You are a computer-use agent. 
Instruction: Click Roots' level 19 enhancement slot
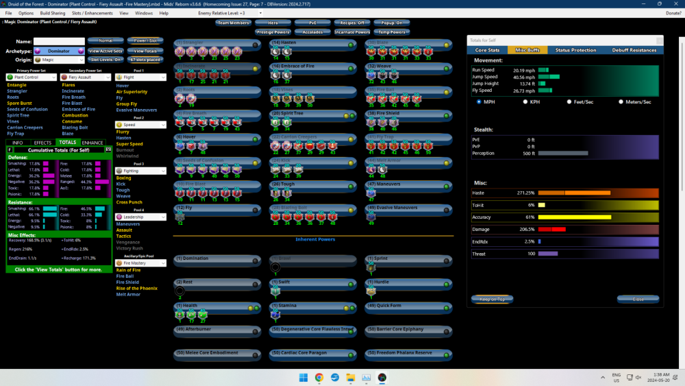pyautogui.click(x=191, y=98)
